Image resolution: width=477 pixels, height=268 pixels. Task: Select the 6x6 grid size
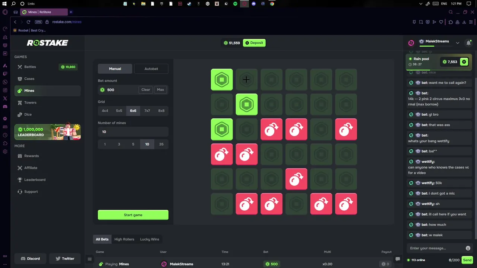coord(133,111)
